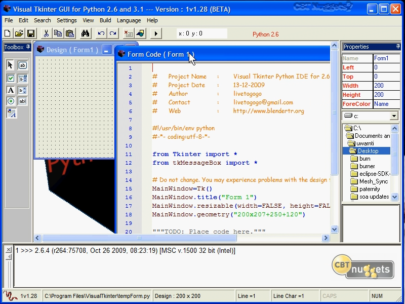Close the output console with the small X
The image size is (405, 304).
pos(9,249)
